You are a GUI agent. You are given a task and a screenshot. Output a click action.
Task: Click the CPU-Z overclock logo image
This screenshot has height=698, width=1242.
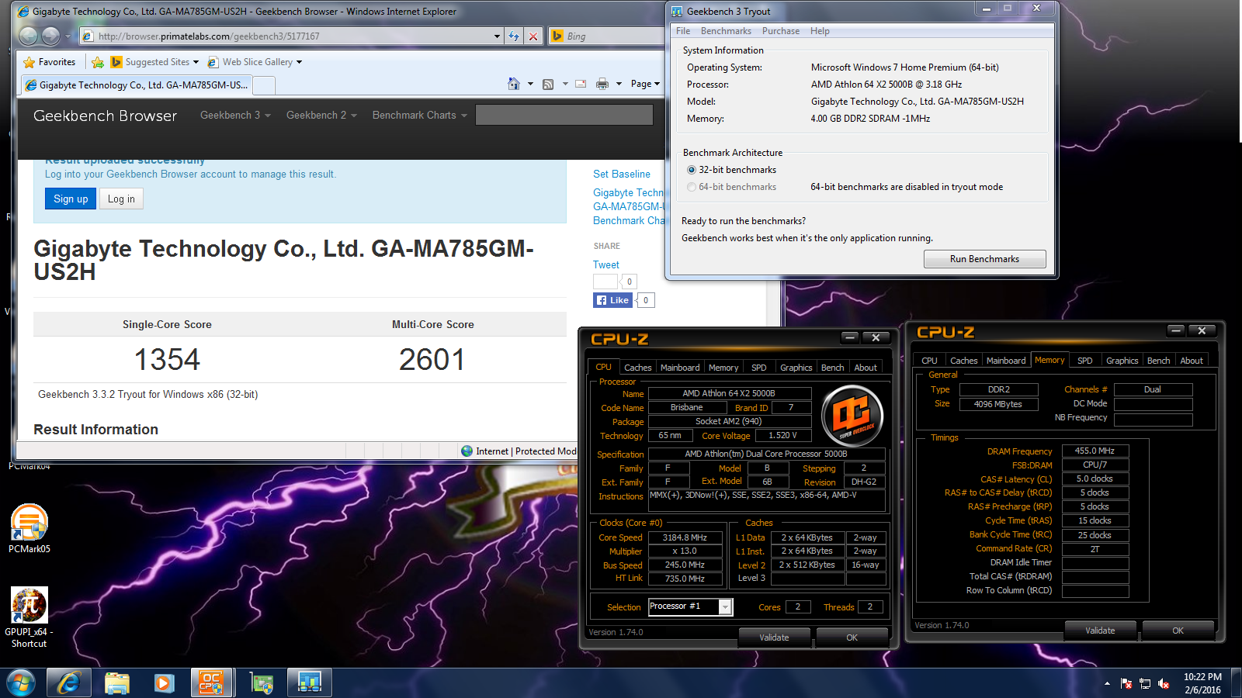coord(853,416)
